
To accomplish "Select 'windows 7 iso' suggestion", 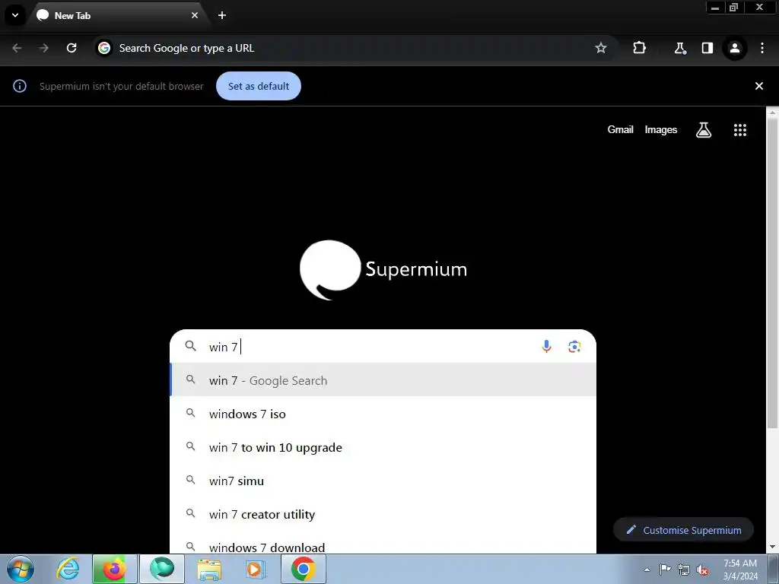I will pyautogui.click(x=383, y=414).
